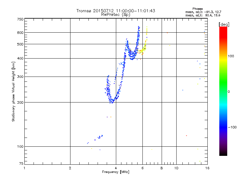
Task: Click the 'Stationary phase Virtual Height [km]' axis label
Action: (13, 92)
